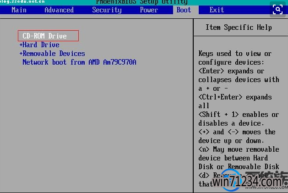Image resolution: width=288 pixels, height=193 pixels.
Task: Select Network boot from AMD Am79C970A
Action: 79,62
